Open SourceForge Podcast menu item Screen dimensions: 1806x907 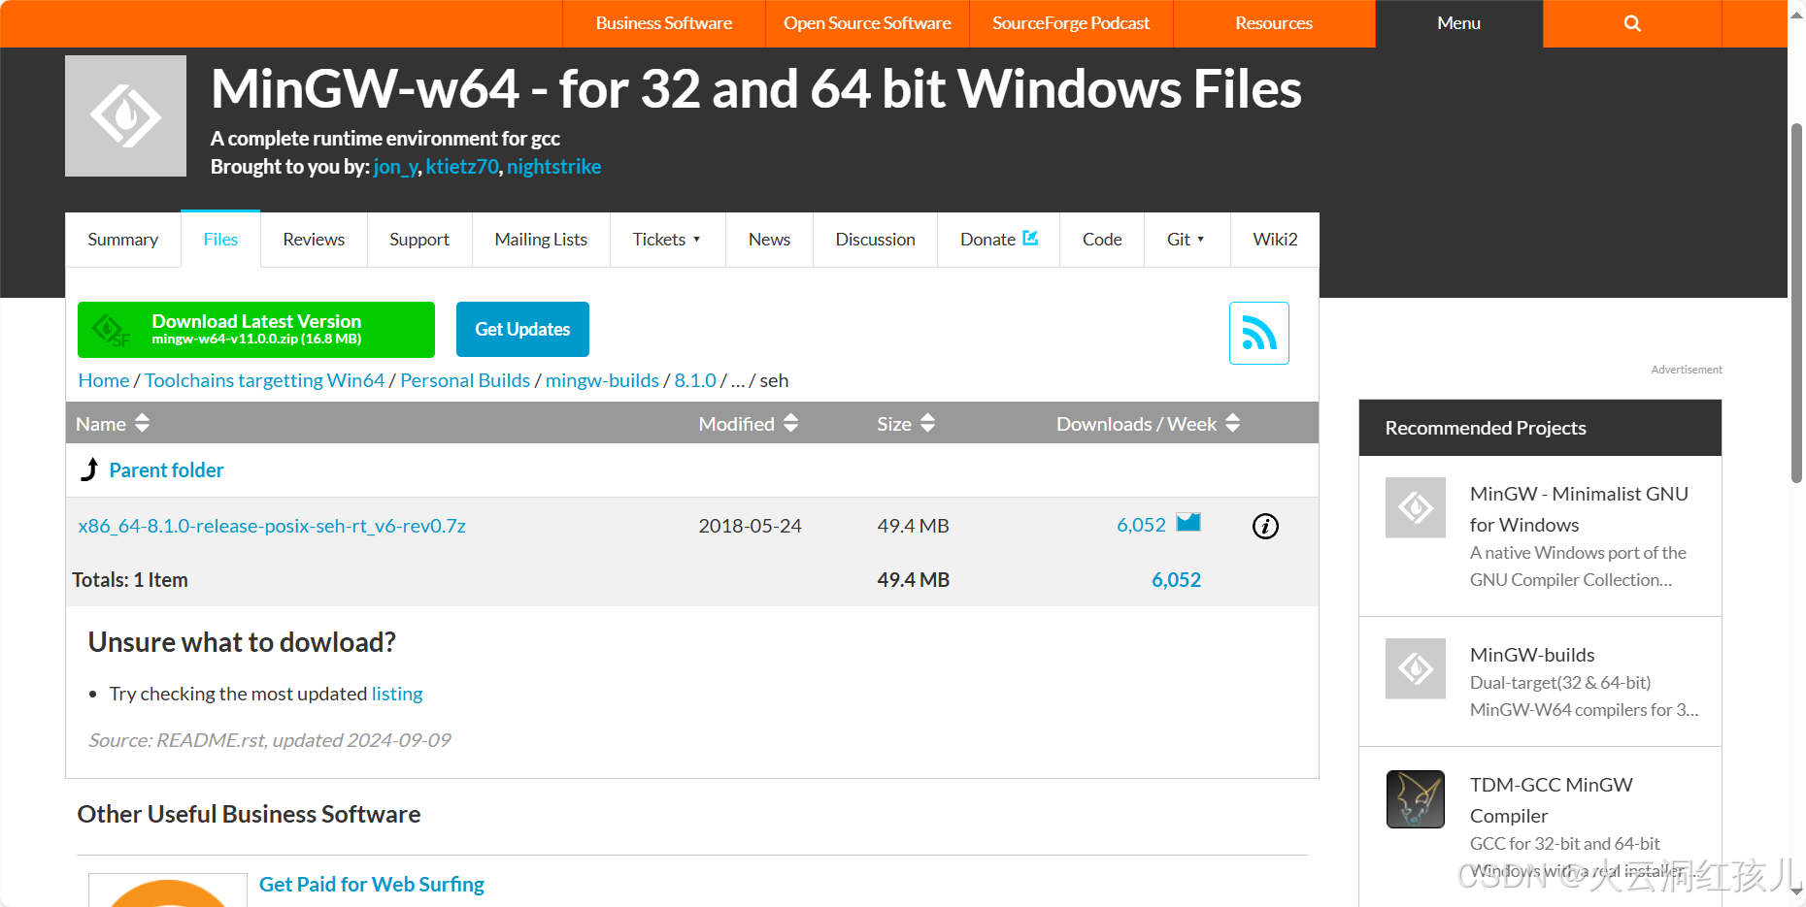[1071, 23]
